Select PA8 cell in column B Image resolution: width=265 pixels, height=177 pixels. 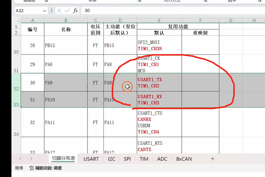pyautogui.click(x=66, y=64)
